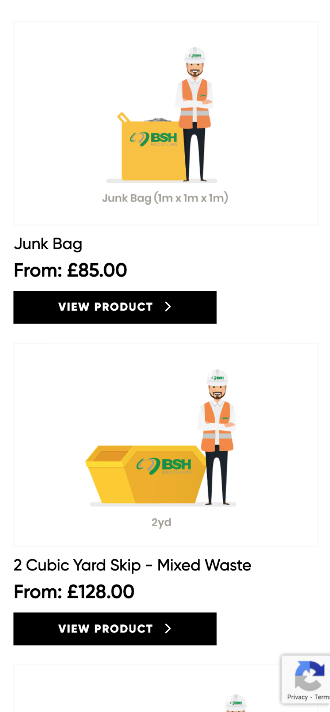
Task: Open the reCAPTCHA Terms link
Action: pos(322,697)
